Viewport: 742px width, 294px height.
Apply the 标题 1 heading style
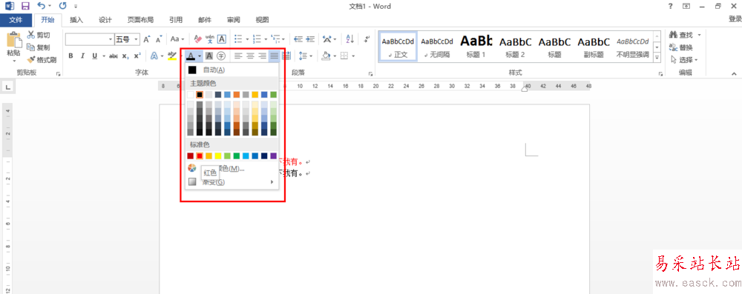(x=476, y=47)
